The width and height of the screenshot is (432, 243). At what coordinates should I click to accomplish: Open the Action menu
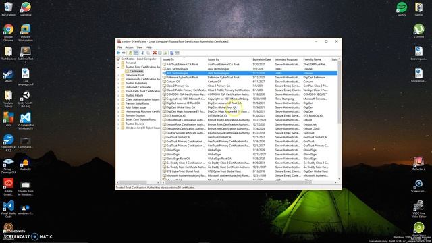pyautogui.click(x=129, y=47)
